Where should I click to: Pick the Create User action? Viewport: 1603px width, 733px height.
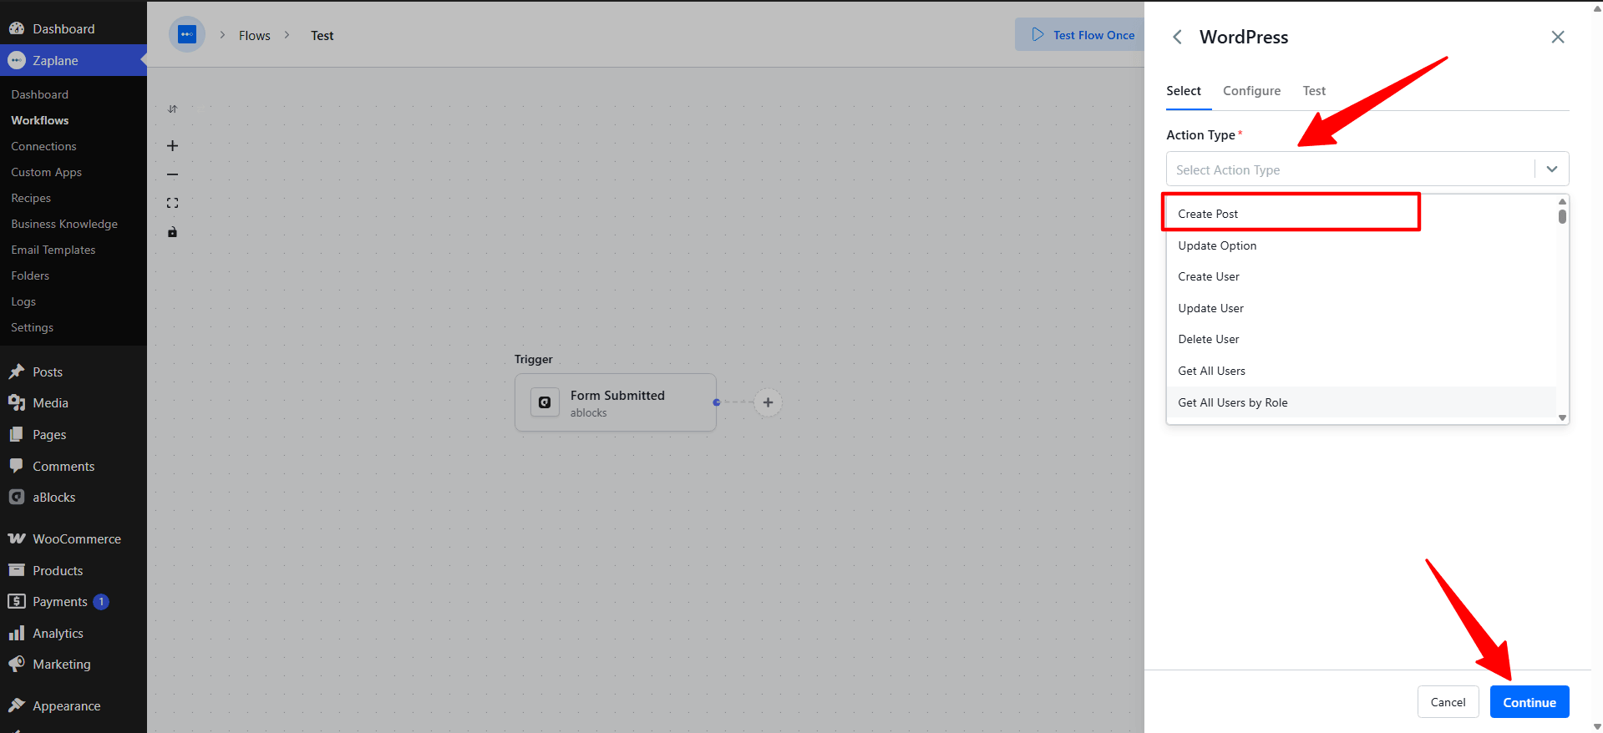click(x=1362, y=276)
